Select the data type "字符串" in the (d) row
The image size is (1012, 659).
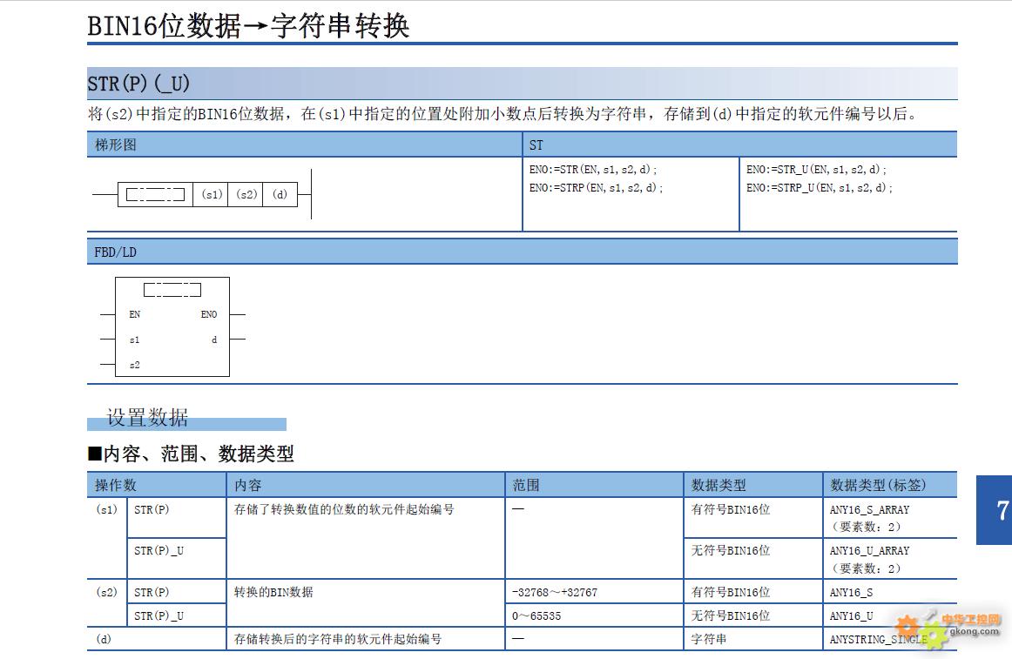point(709,639)
